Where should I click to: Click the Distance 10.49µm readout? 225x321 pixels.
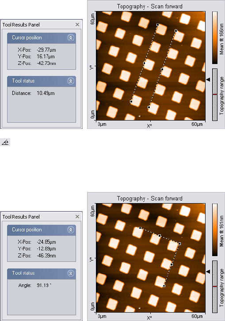point(33,93)
